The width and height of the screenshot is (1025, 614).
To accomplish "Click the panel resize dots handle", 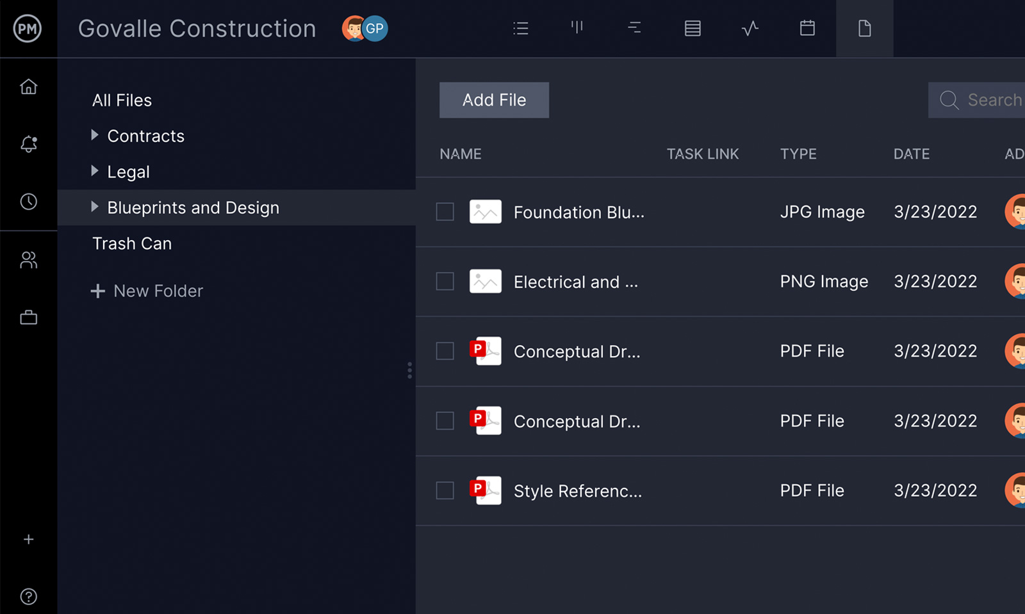I will pyautogui.click(x=409, y=370).
